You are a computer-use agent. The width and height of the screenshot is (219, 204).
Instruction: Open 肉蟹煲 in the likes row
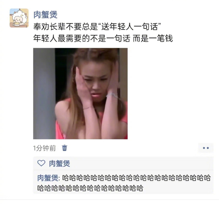coord(59,163)
